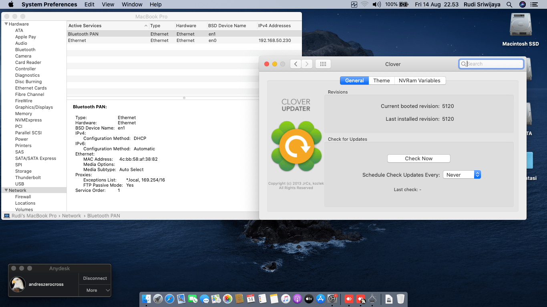The width and height of the screenshot is (547, 307).
Task: Click the Check Now button
Action: click(x=419, y=158)
